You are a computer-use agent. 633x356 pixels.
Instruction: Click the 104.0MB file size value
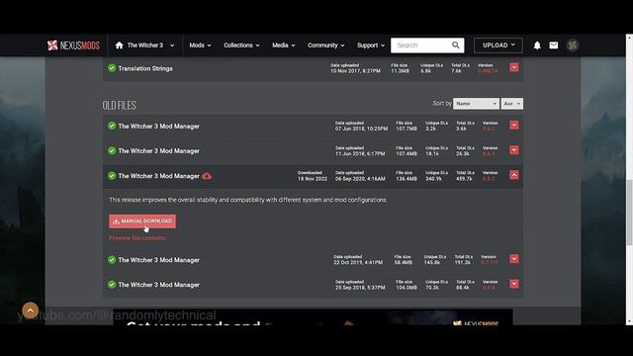click(407, 288)
